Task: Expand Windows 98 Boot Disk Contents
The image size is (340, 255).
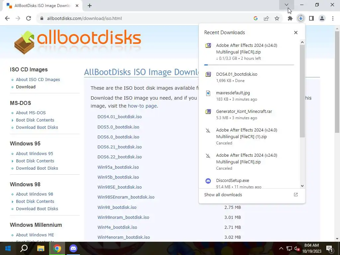Action: point(35,202)
